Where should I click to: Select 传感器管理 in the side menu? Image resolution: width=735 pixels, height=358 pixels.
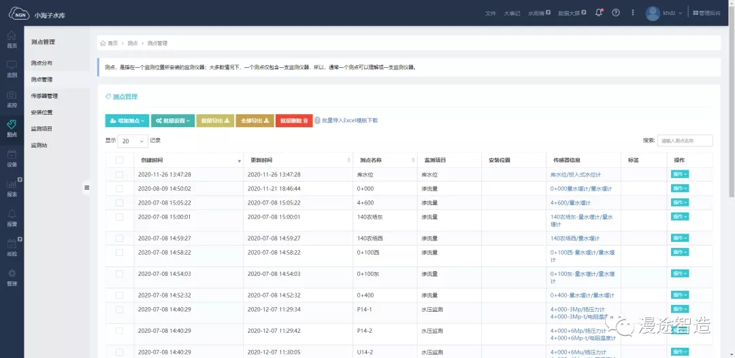[44, 96]
